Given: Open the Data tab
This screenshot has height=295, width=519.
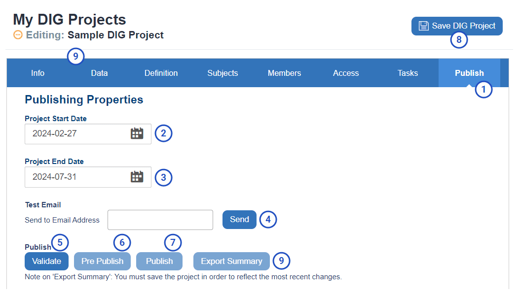Looking at the screenshot, I should tap(99, 73).
